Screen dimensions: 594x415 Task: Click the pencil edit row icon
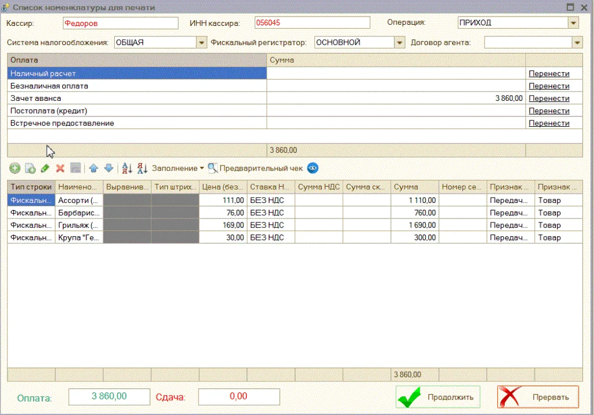tap(45, 168)
